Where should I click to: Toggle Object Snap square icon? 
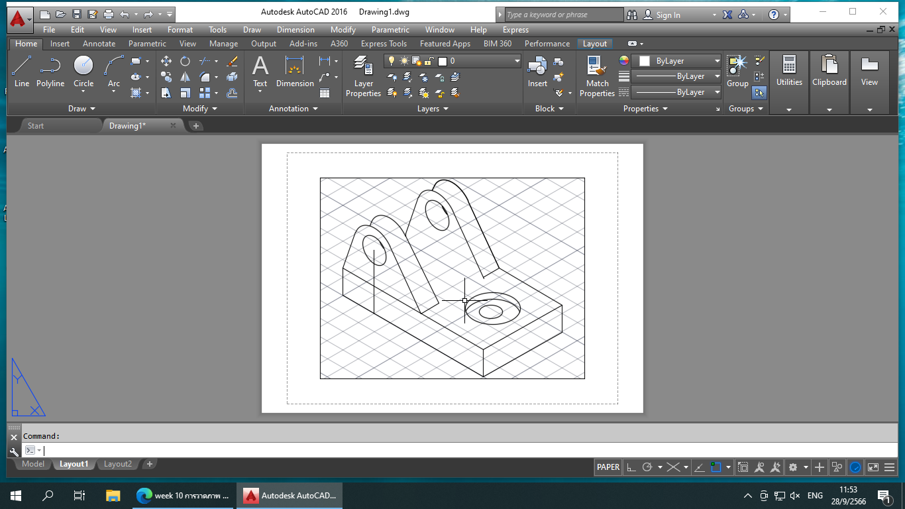(x=716, y=467)
